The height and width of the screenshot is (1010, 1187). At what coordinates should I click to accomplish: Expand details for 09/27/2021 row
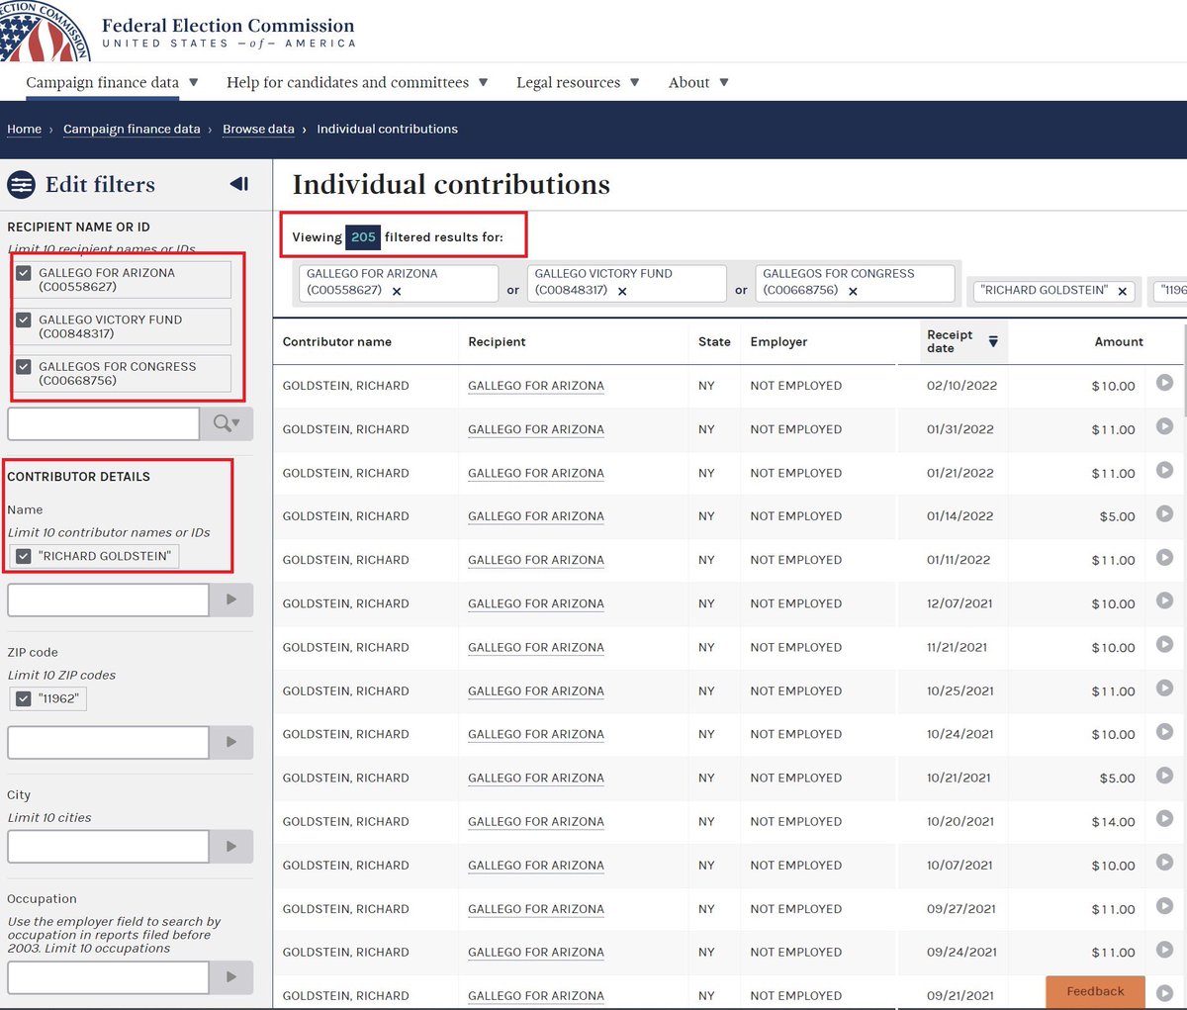[1165, 905]
